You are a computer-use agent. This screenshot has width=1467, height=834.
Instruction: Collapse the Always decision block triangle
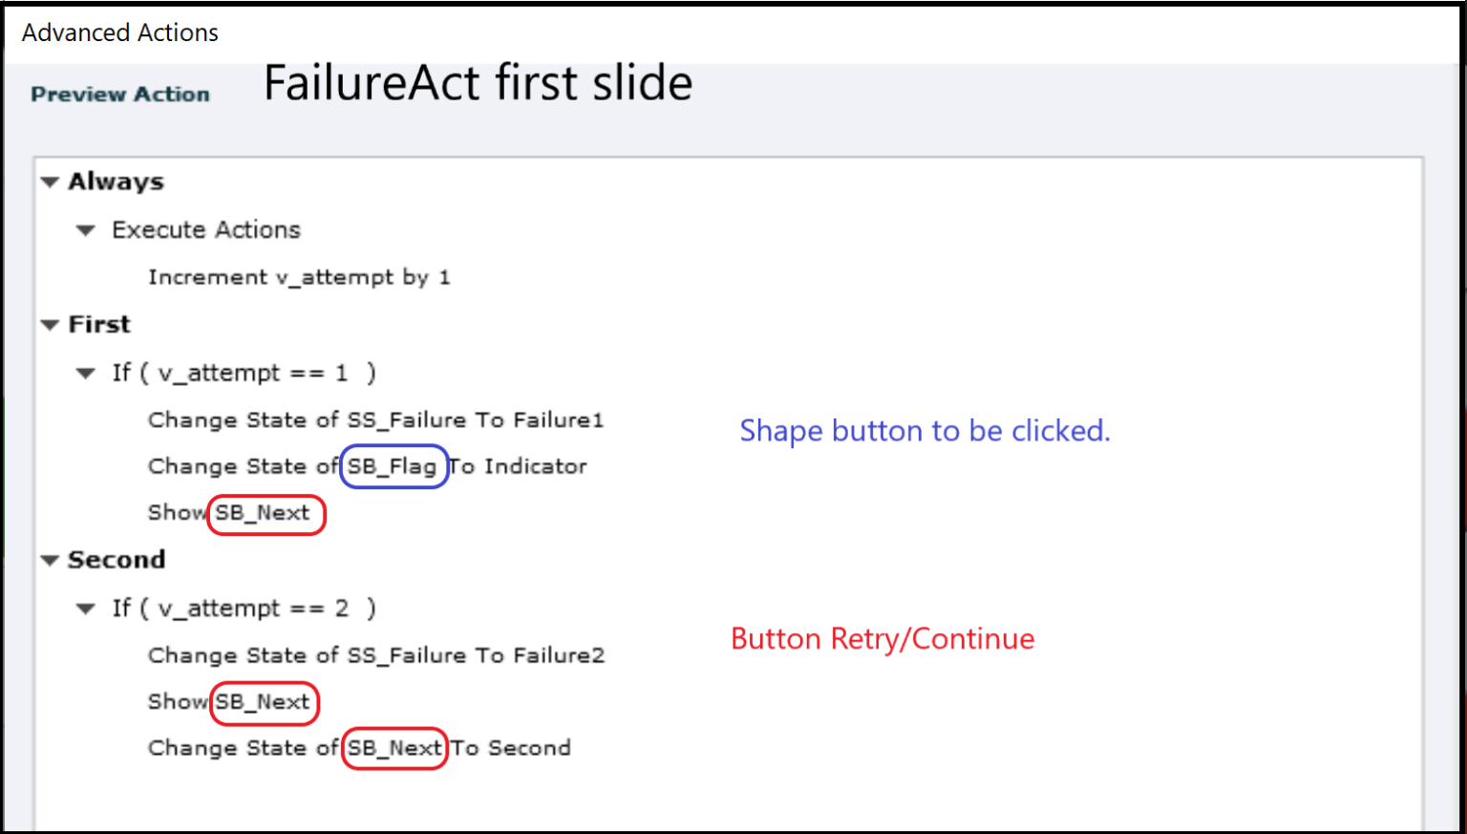point(49,182)
